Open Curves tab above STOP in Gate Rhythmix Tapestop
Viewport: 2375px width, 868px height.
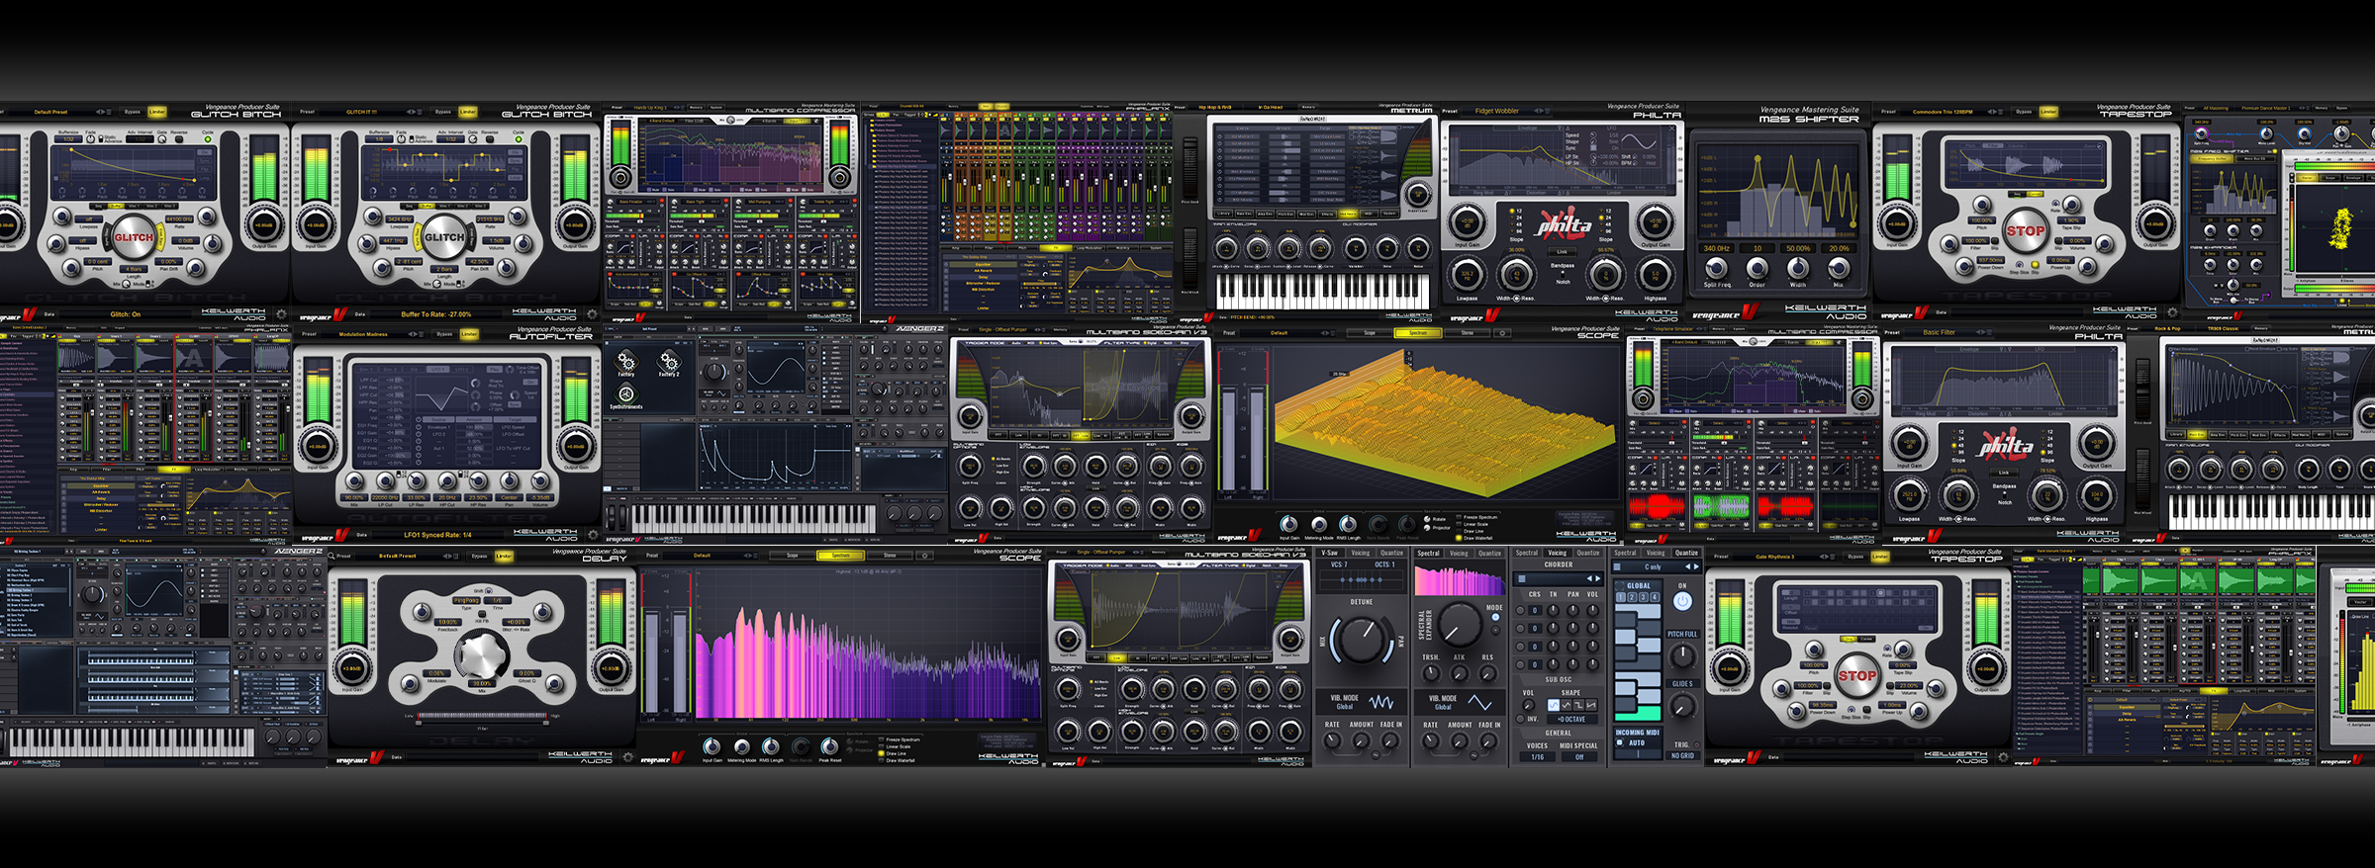pos(1866,639)
